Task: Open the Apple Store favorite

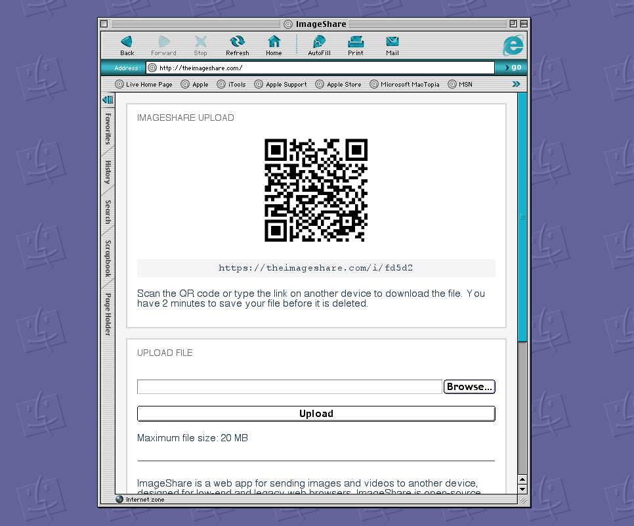Action: [339, 84]
